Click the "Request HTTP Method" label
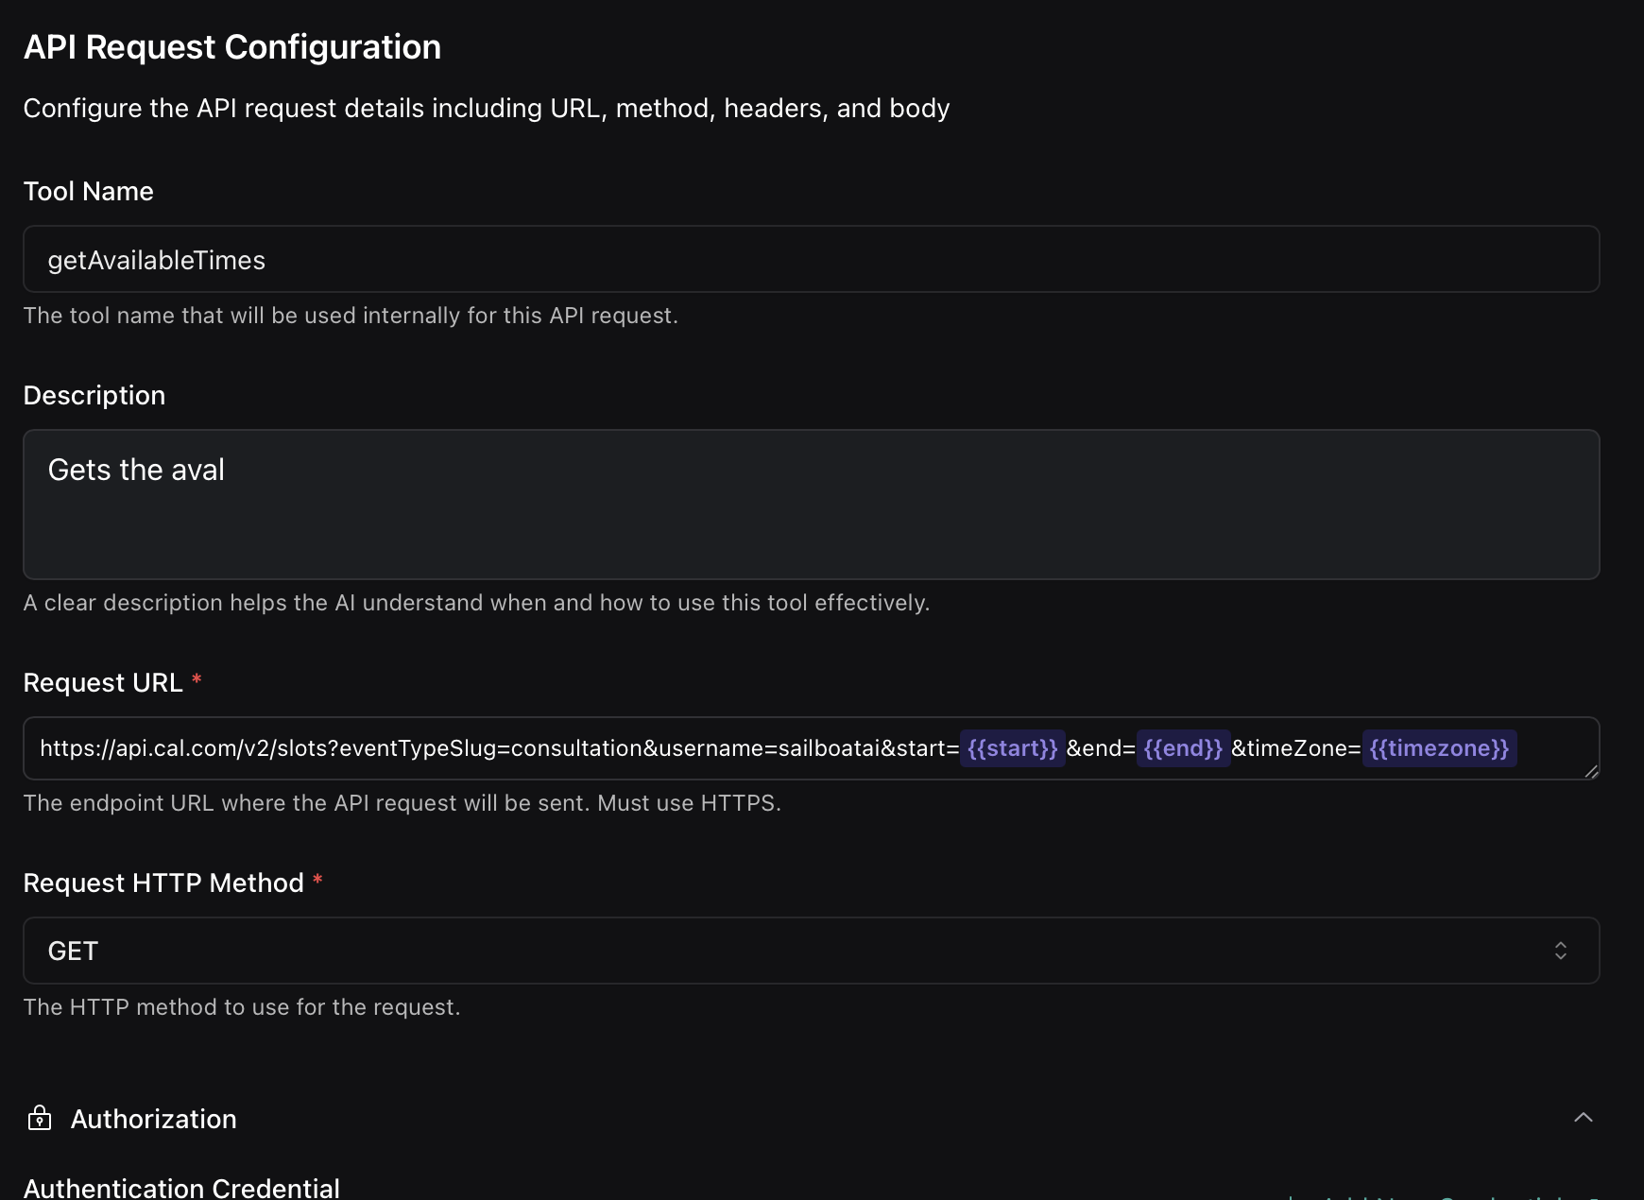Screen dimensions: 1644x1200 click(x=163, y=883)
